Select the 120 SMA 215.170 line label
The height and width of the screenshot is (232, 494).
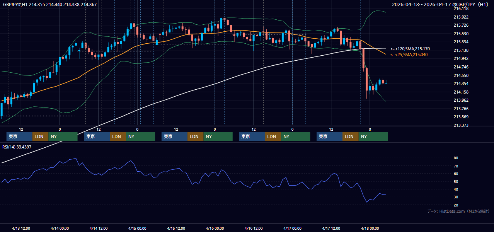click(x=410, y=49)
